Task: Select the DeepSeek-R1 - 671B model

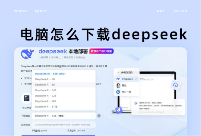Action: [x=64, y=107]
